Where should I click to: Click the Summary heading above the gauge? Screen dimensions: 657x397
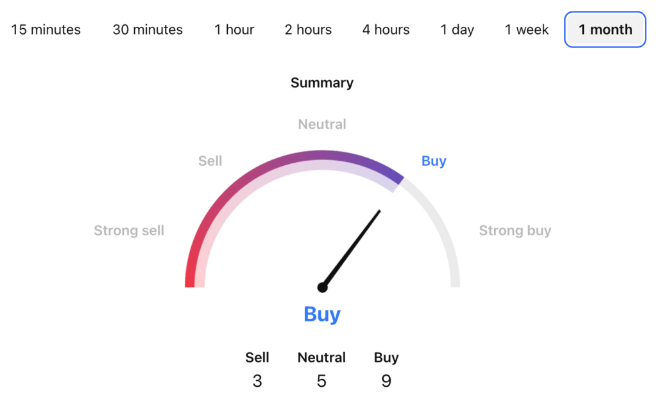pyautogui.click(x=322, y=83)
